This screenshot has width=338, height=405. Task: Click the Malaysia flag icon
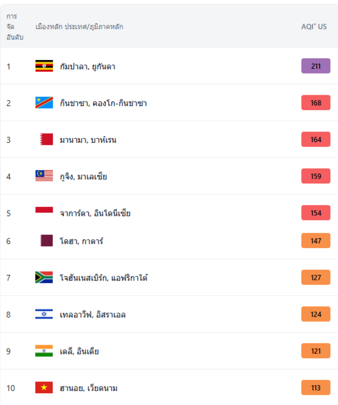44,176
